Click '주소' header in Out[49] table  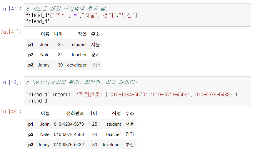pyautogui.click(x=130, y=113)
